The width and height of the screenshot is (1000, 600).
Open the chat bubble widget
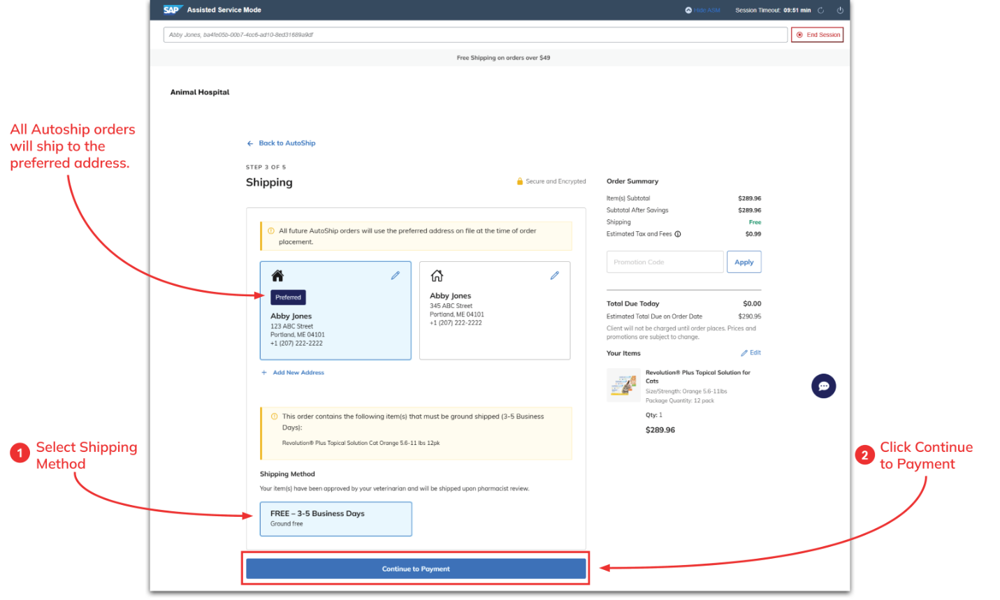tap(824, 386)
